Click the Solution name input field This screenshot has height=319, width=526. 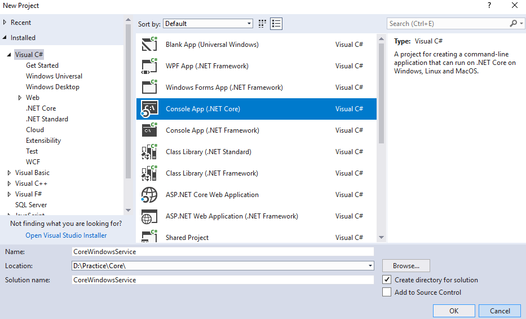pyautogui.click(x=223, y=279)
